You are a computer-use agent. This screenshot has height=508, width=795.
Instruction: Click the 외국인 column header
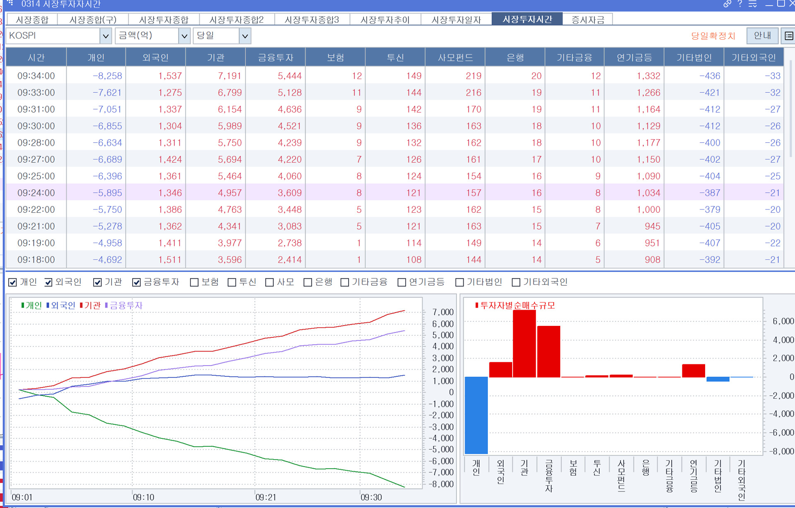[x=155, y=57]
